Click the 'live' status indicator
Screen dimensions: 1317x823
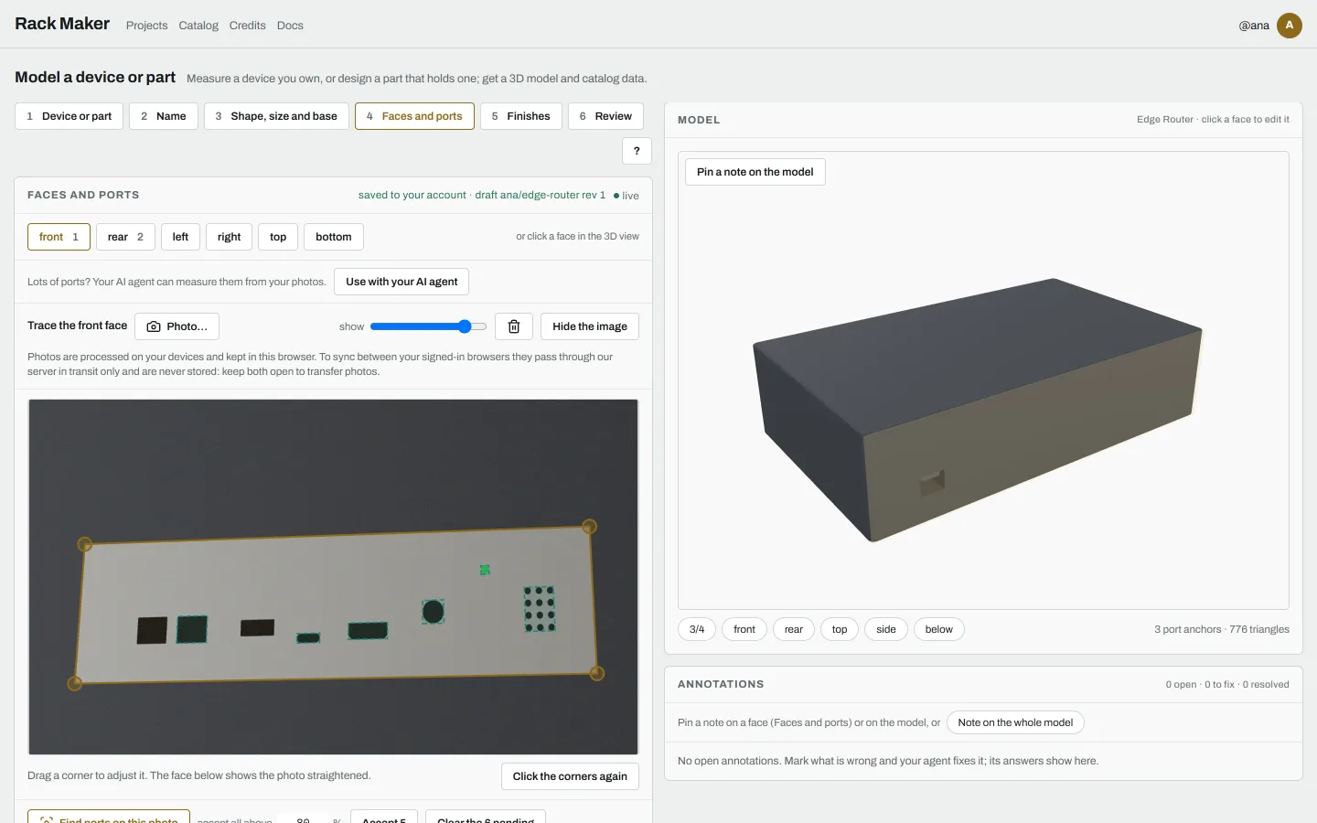626,196
